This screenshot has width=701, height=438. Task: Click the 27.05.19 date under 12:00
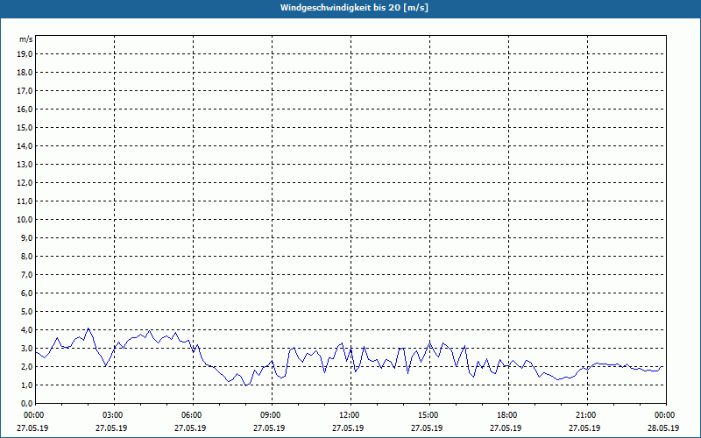(x=348, y=427)
